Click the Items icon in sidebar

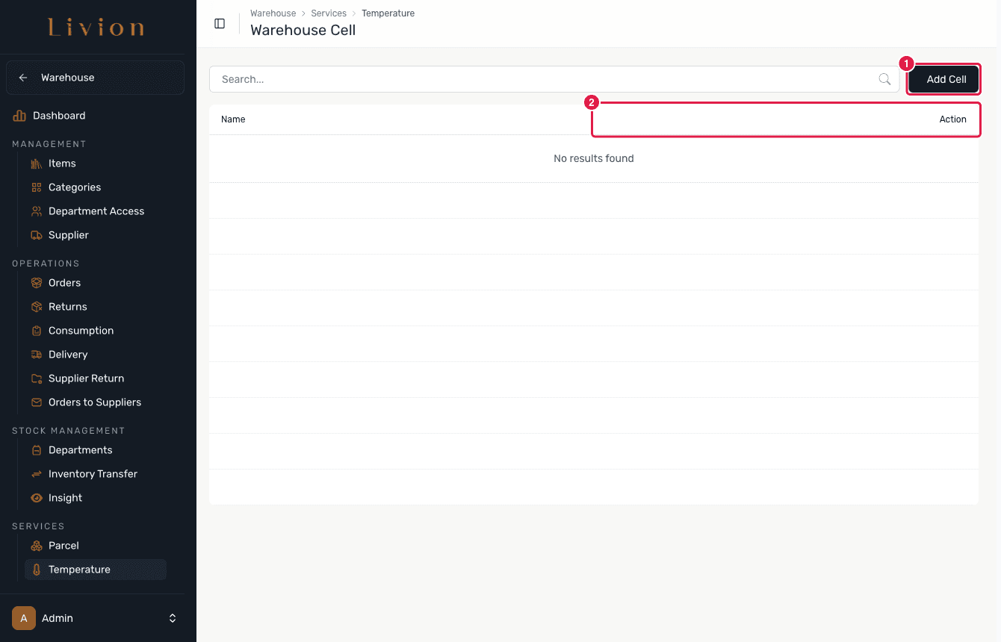(37, 163)
